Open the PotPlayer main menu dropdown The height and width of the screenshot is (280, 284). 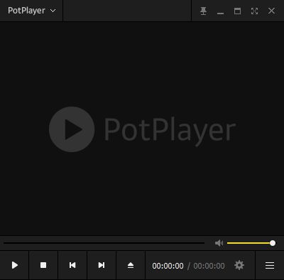click(31, 11)
